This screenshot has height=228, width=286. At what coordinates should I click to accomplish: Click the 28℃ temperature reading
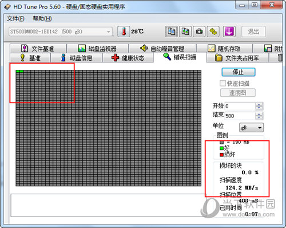tap(137, 32)
